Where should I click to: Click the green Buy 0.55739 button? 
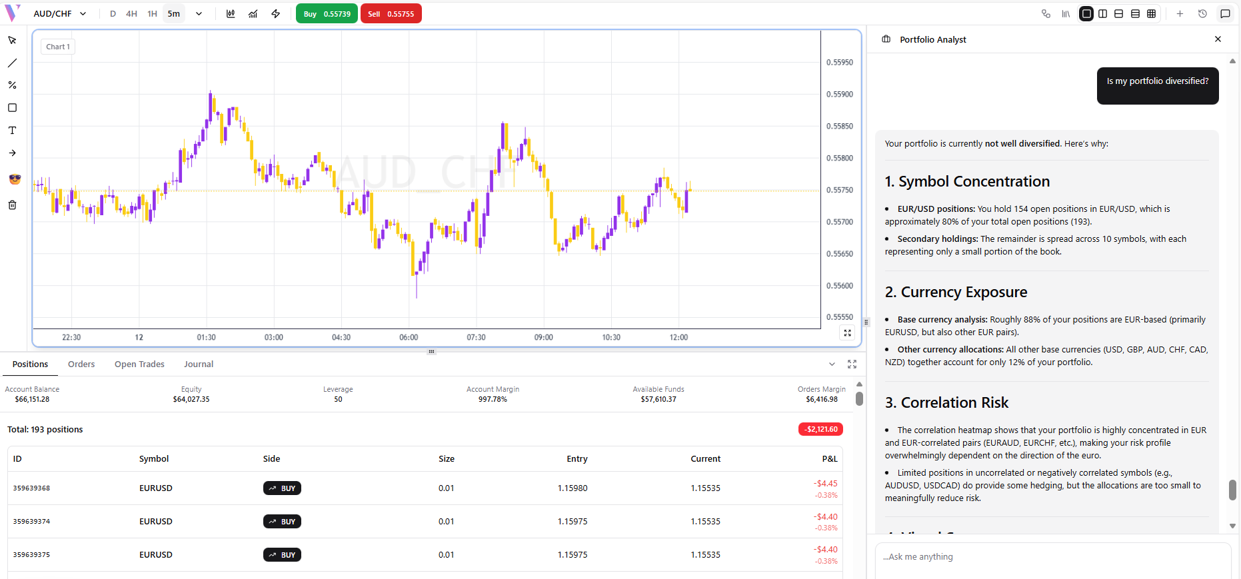click(x=327, y=14)
